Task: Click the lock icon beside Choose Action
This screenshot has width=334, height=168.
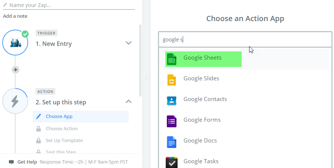Action: [x=39, y=129]
